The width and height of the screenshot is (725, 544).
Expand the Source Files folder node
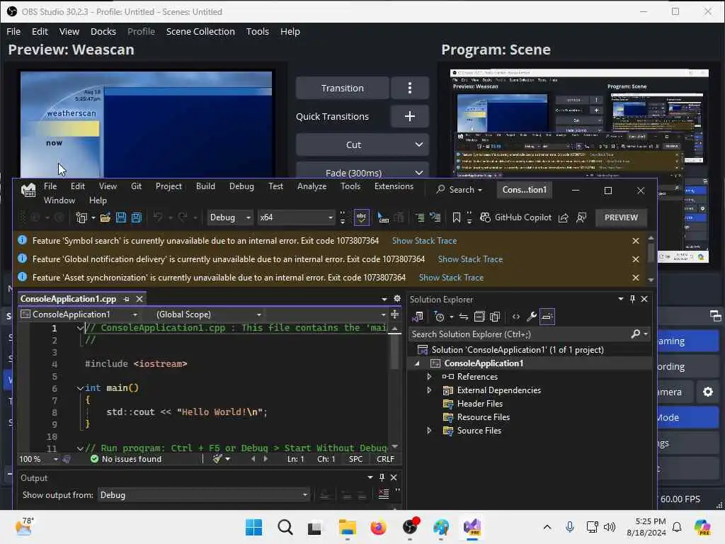point(429,431)
